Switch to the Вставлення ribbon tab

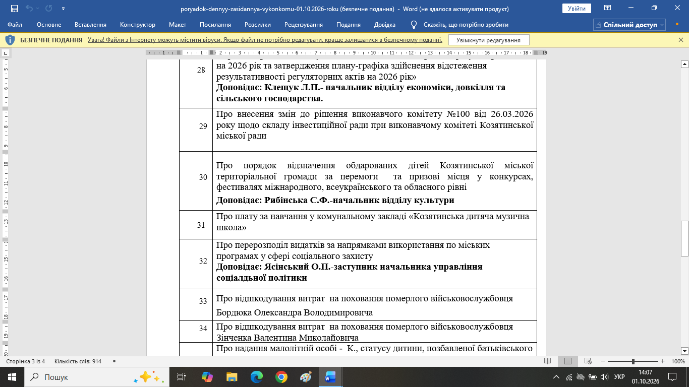click(x=90, y=25)
